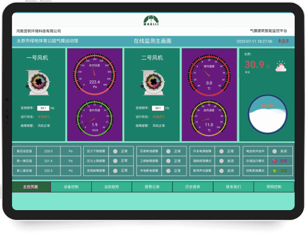The height and width of the screenshot is (234, 306).
Task: Open the 设备控制 tab
Action: click(x=71, y=187)
